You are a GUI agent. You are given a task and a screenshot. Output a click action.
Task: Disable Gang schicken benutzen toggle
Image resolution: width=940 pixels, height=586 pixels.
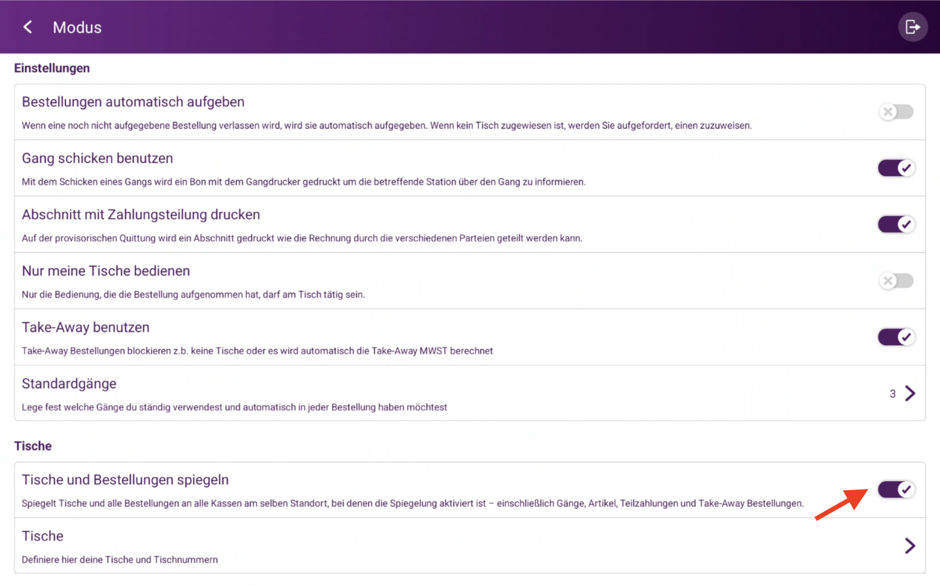click(896, 168)
